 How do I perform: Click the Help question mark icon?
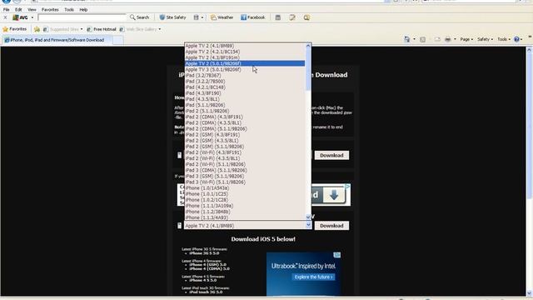click(x=516, y=39)
